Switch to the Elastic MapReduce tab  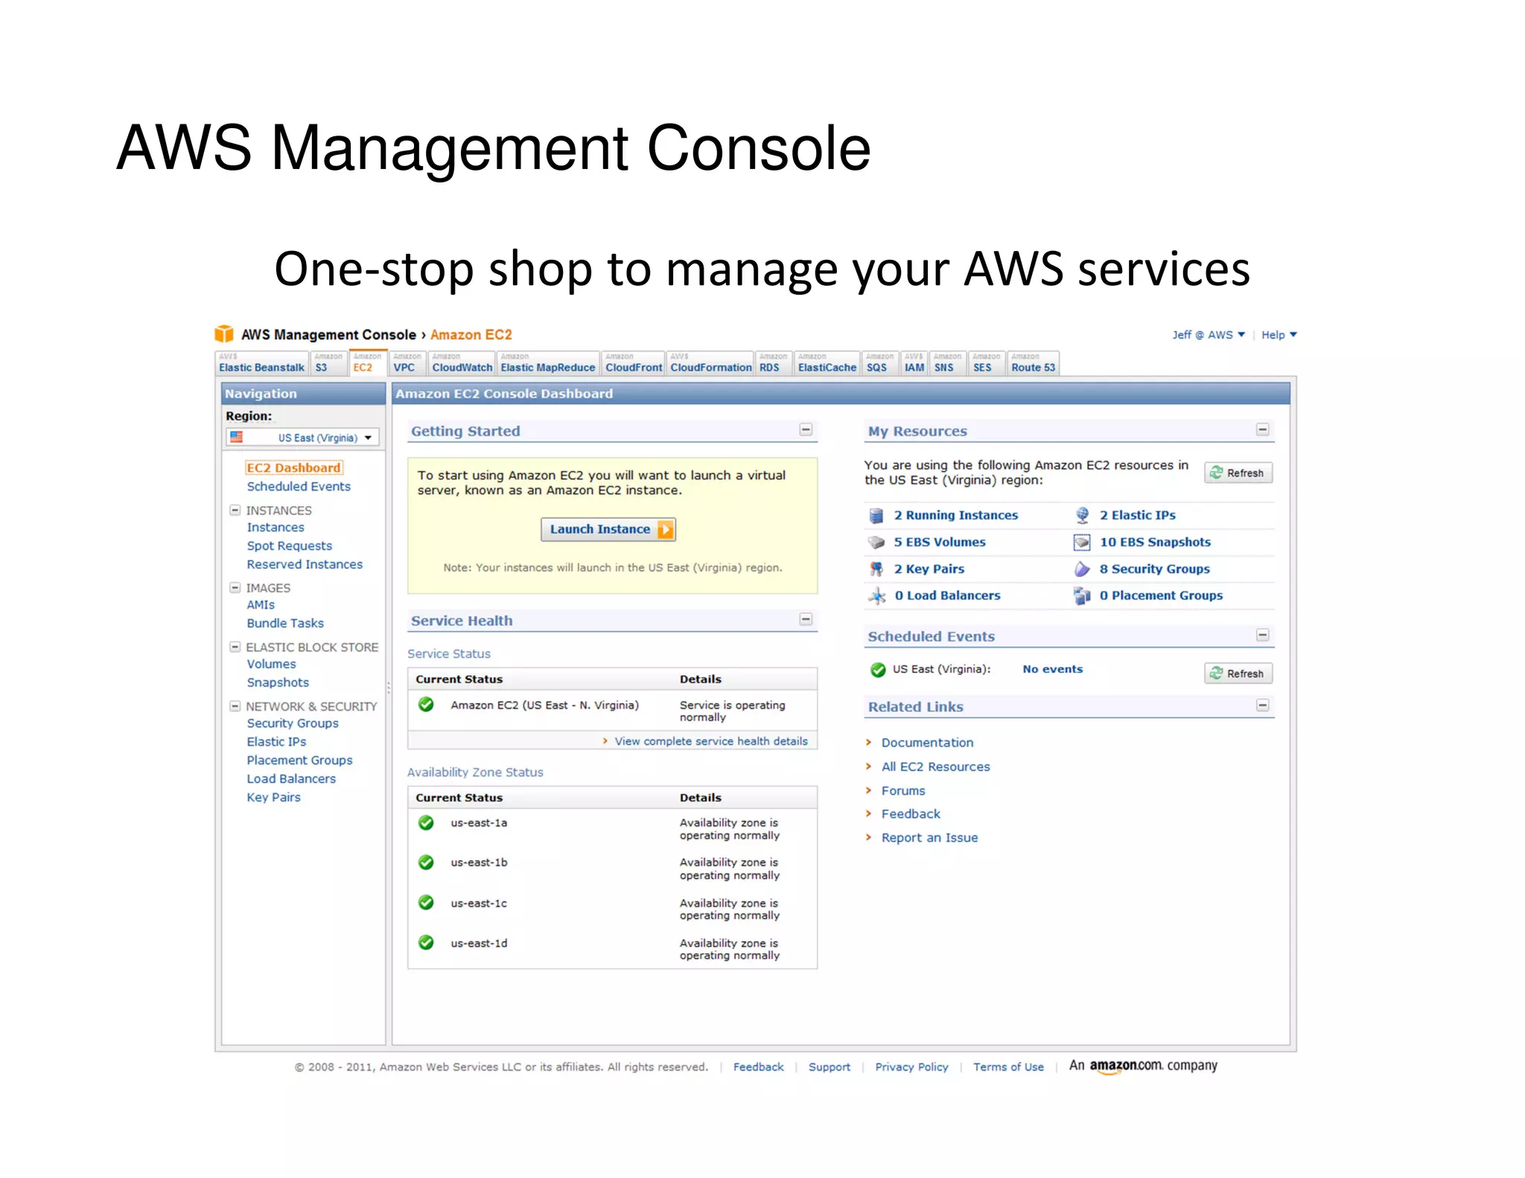(548, 363)
